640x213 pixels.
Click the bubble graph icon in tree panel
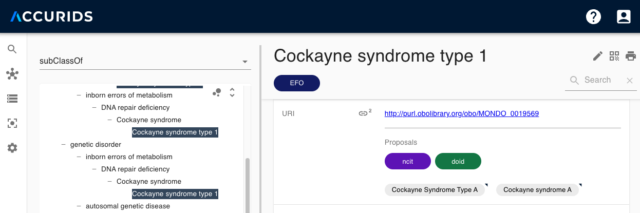click(217, 92)
